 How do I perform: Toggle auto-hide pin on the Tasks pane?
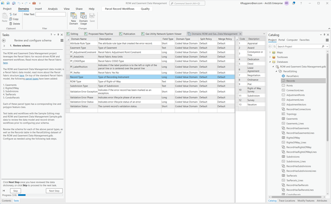[57, 35]
